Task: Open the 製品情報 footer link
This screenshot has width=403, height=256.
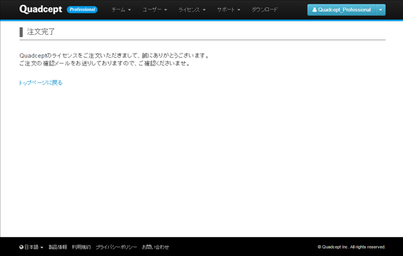Action: (58, 247)
